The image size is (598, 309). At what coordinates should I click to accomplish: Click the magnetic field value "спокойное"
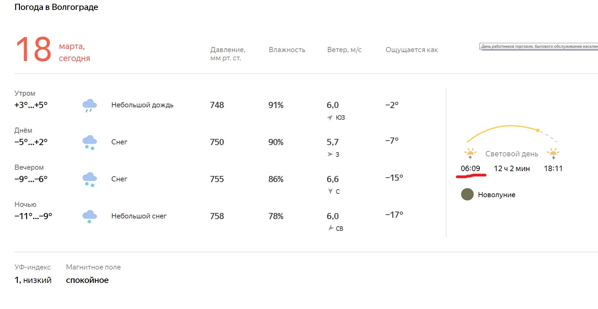tap(87, 280)
